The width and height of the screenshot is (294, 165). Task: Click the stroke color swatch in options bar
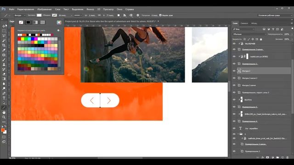[x=54, y=15]
